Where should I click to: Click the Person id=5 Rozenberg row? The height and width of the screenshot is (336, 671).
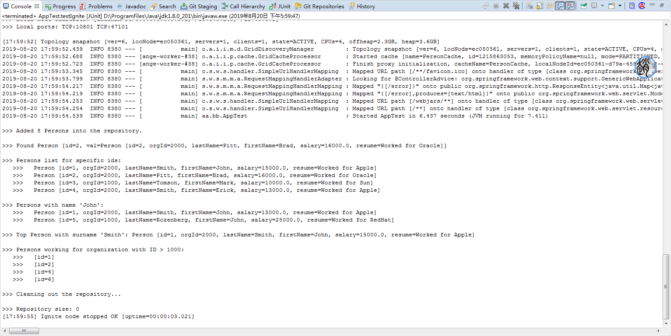pos(204,220)
